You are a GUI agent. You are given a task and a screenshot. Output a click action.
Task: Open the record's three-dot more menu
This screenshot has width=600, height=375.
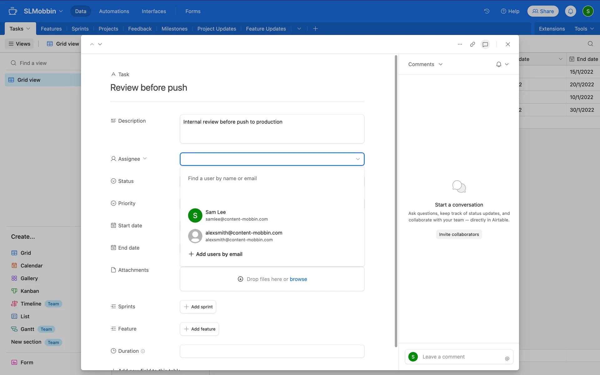coord(460,44)
